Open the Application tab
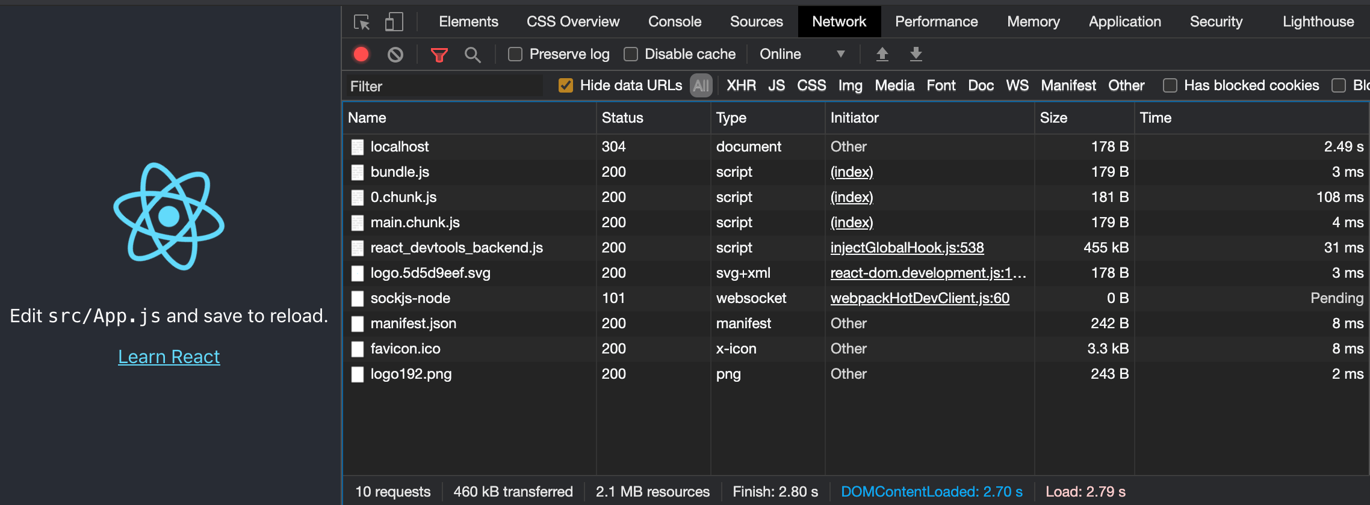Viewport: 1370px width, 505px height. [x=1125, y=22]
